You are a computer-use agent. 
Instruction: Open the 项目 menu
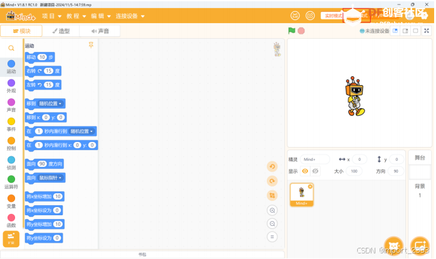51,16
